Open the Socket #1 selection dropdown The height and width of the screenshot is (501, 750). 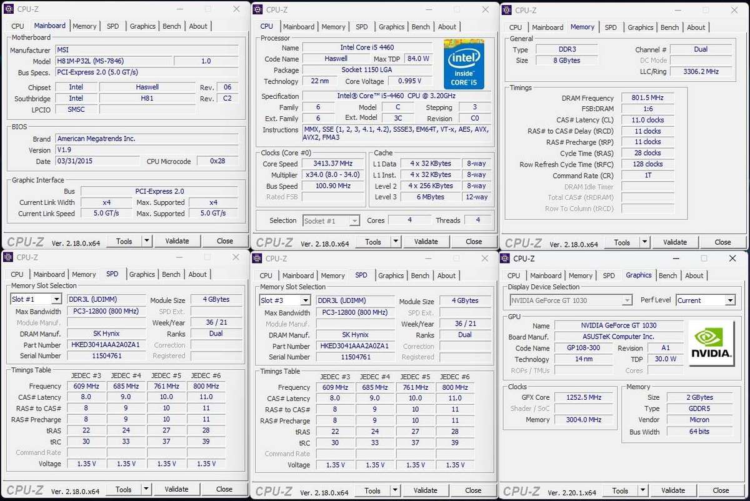click(354, 221)
